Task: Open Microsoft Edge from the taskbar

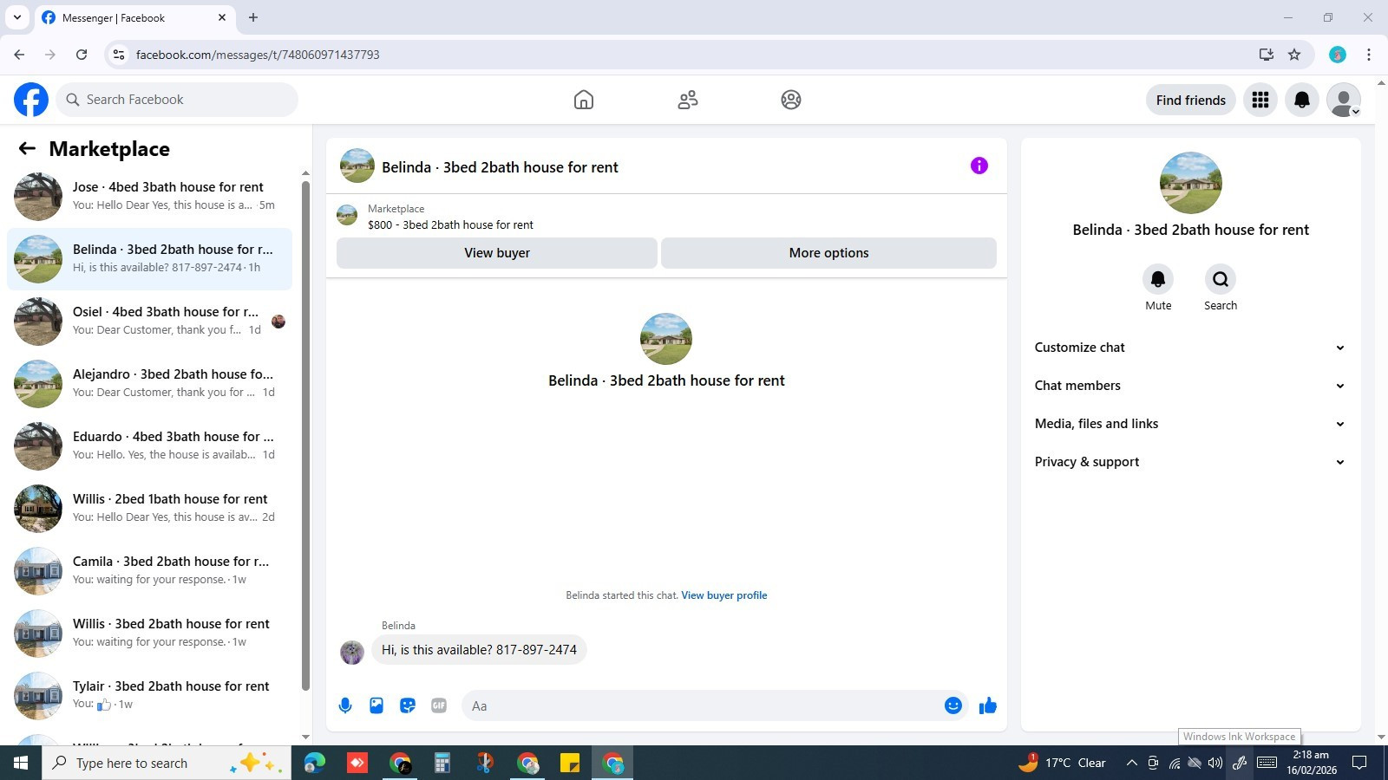Action: click(x=314, y=763)
